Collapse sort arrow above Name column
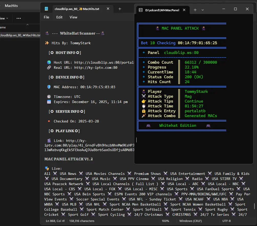Image resolution: width=257 pixels, height=226 pixels. pos(27,25)
